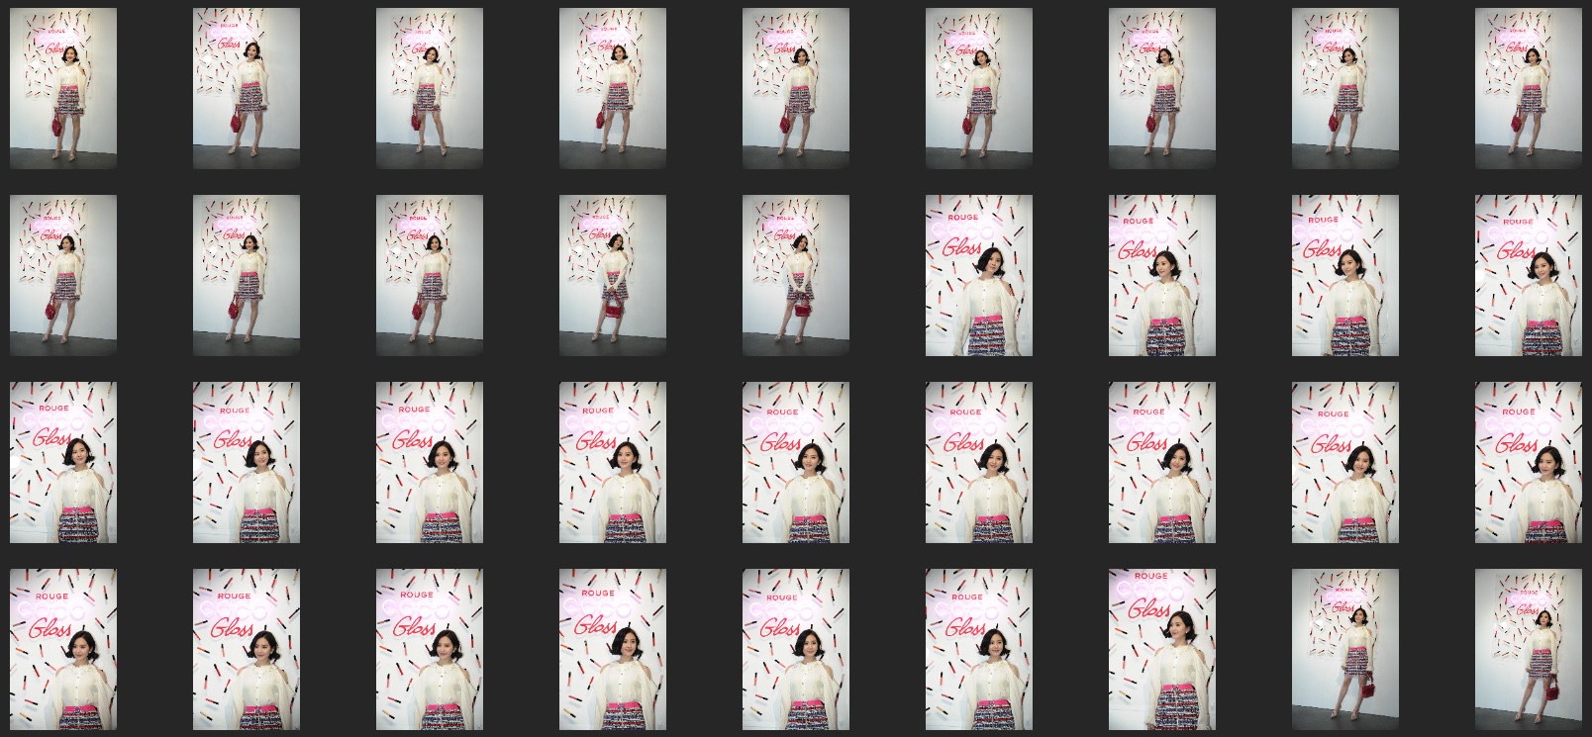Pick the third photo in the top row
Viewport: 1592px width, 737px height.
tap(430, 89)
